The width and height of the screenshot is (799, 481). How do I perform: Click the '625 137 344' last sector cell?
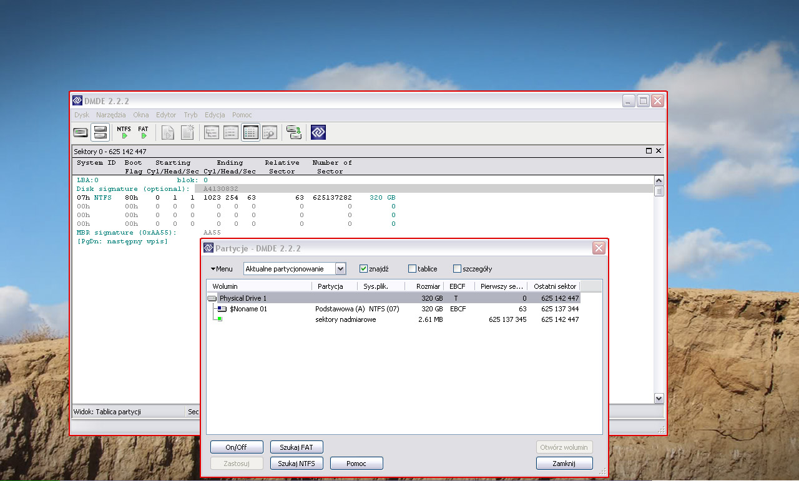coord(560,309)
